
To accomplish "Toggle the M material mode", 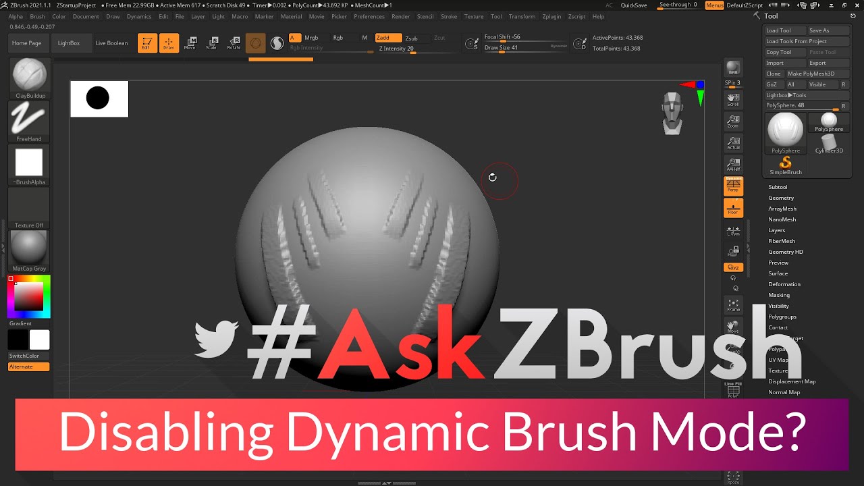I will coord(364,38).
